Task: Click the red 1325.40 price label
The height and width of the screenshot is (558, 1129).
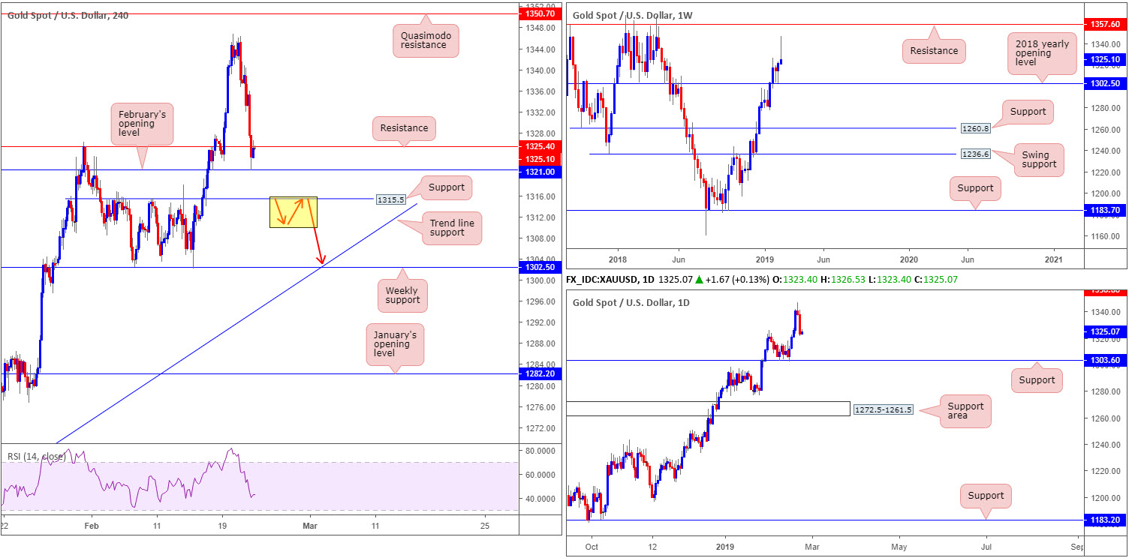Action: click(x=540, y=147)
